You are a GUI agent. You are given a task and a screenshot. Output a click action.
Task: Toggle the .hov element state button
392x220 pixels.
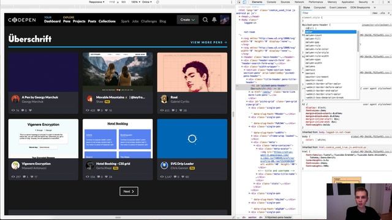375,13
